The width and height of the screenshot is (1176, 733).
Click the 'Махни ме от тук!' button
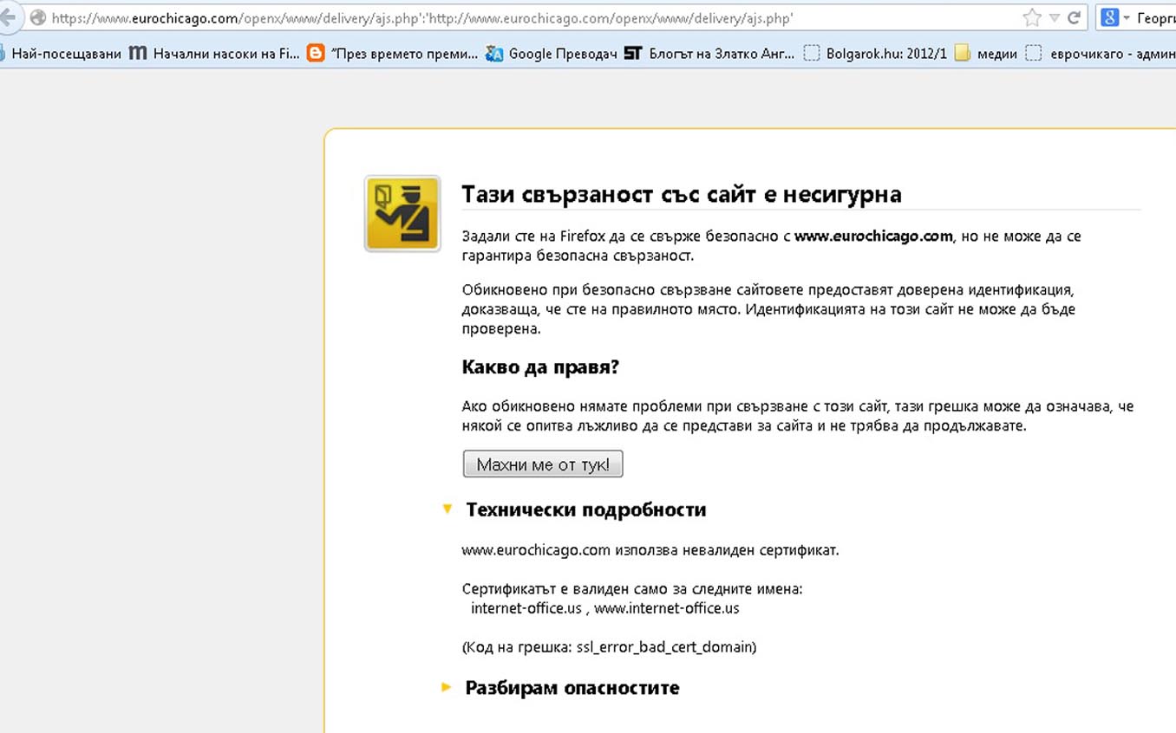coord(543,464)
